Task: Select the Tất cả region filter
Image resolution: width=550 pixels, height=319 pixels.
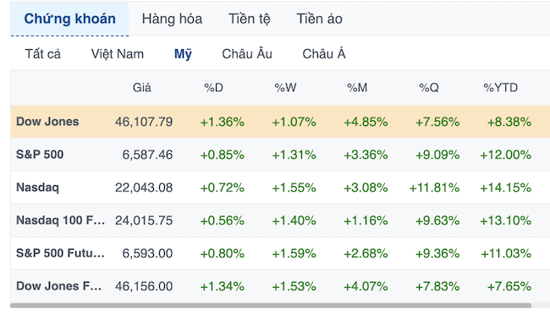Action: tap(43, 53)
